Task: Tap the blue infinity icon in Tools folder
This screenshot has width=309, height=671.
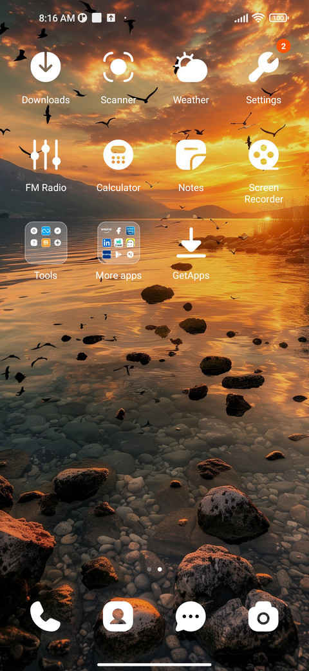Action: click(x=46, y=231)
